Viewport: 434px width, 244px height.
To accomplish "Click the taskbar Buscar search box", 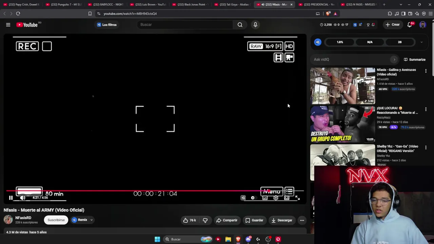I will coord(188,239).
